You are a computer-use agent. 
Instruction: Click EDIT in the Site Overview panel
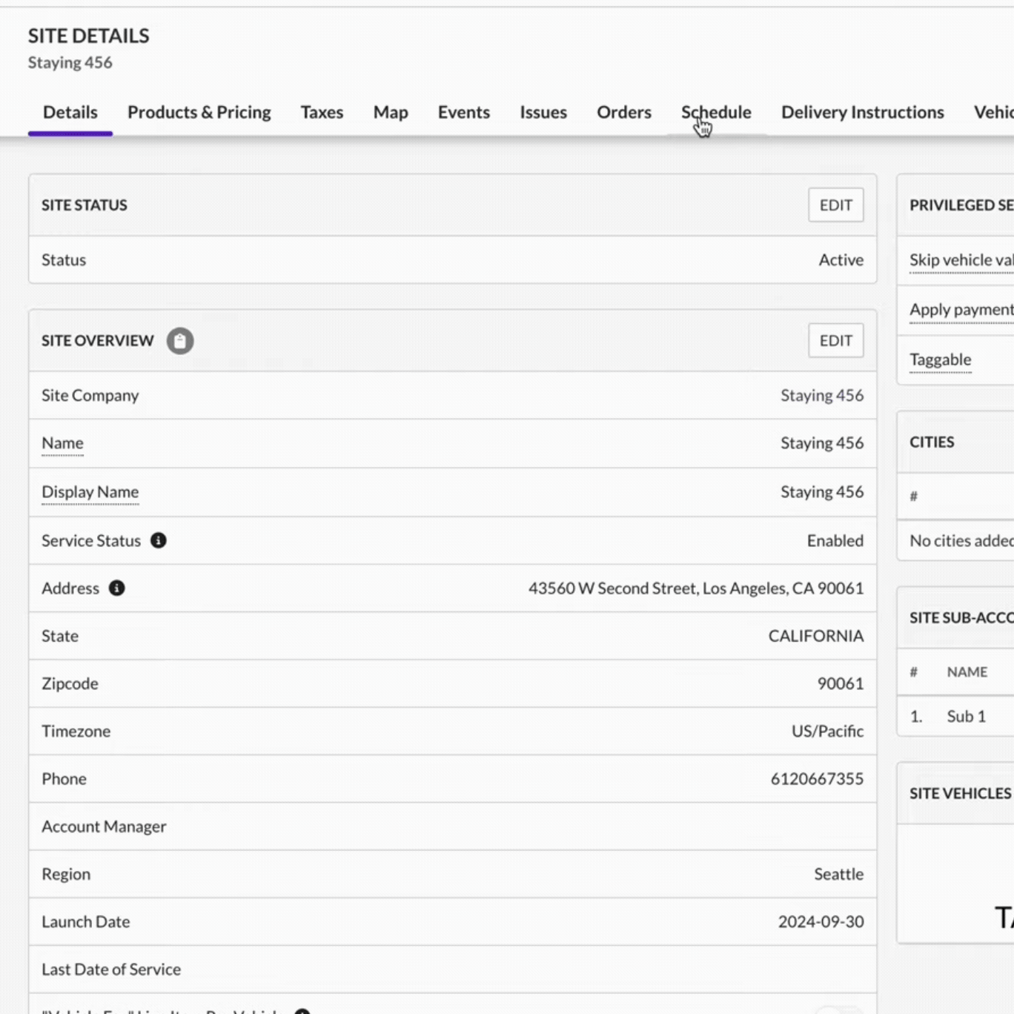point(836,341)
